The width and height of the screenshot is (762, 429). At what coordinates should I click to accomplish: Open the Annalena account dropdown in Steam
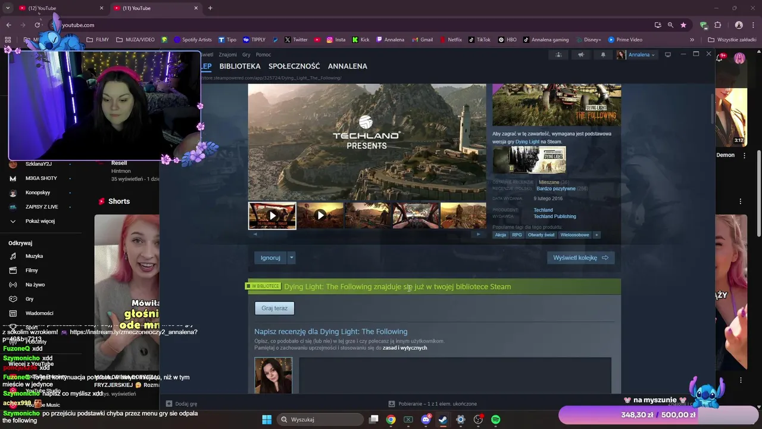pos(636,55)
